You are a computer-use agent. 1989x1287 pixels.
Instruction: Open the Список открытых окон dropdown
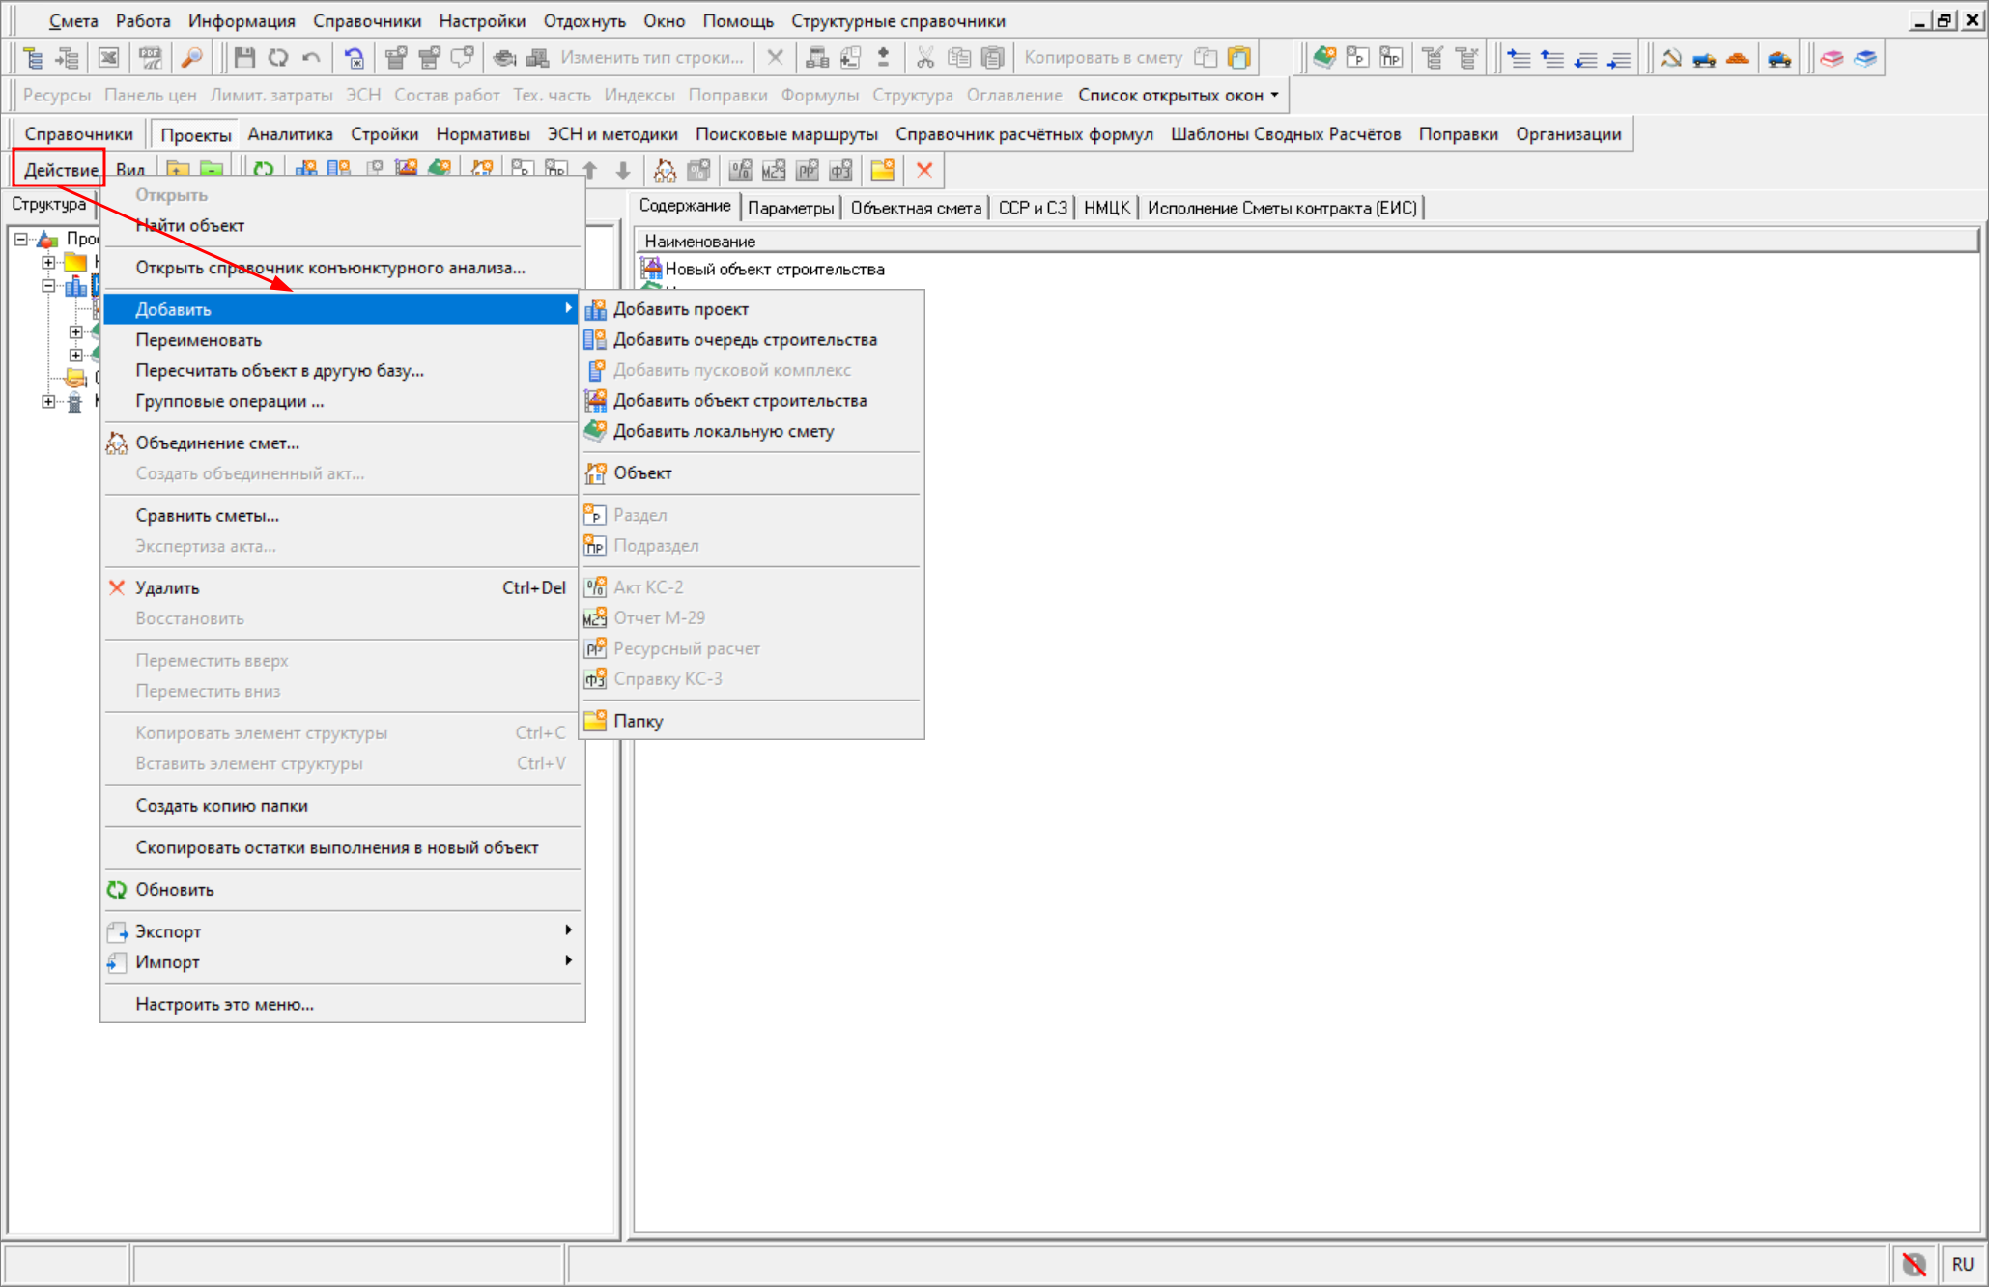pyautogui.click(x=1179, y=95)
